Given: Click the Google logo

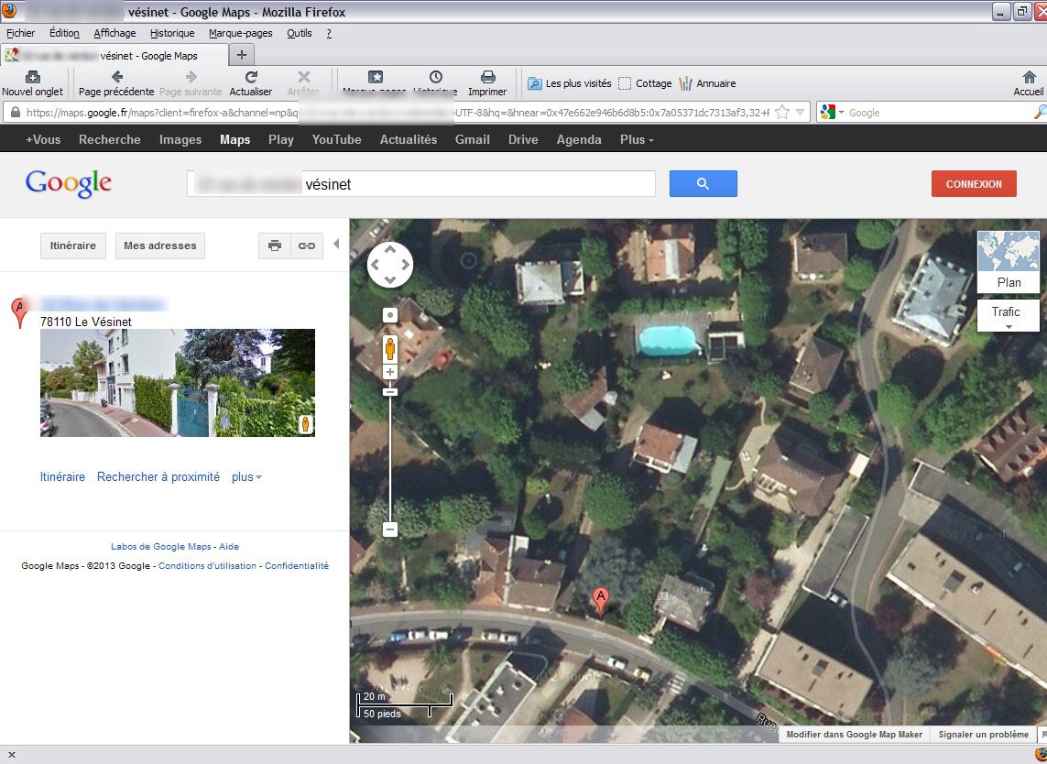Looking at the screenshot, I should 68,183.
